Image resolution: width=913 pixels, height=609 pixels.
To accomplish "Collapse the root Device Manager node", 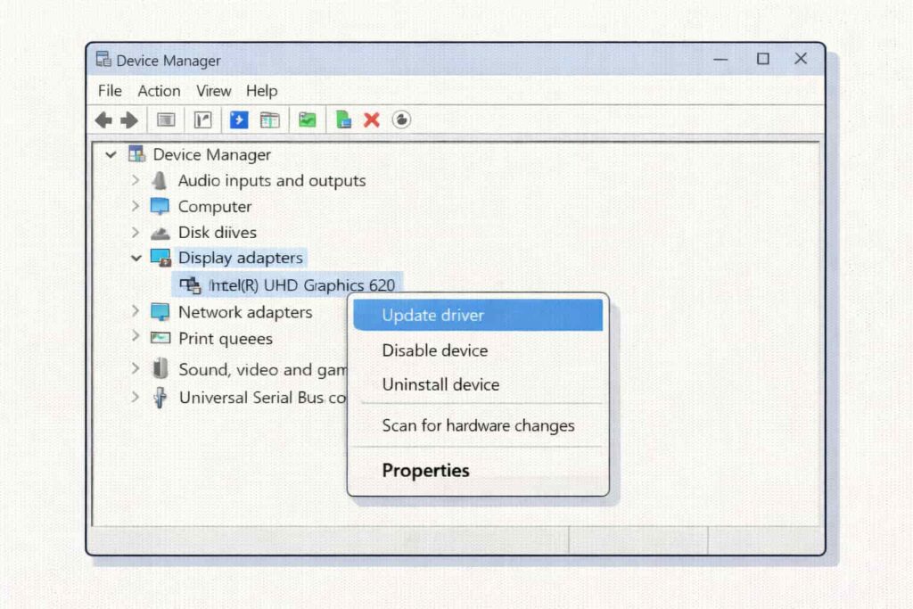I will (x=111, y=154).
